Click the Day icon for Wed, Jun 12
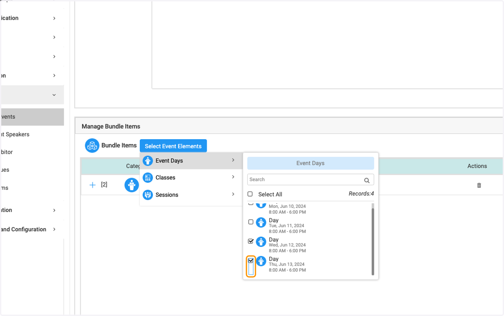Screen dimensions: 504x316 (x=261, y=242)
